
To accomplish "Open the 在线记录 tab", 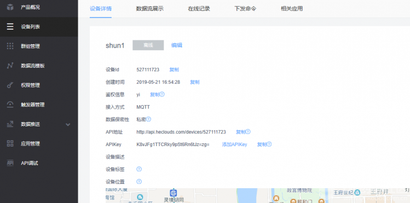I will tap(199, 9).
